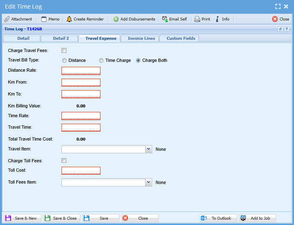Image resolution: width=294 pixels, height=225 pixels.
Task: Click the Add to Job button
Action: [258, 218]
